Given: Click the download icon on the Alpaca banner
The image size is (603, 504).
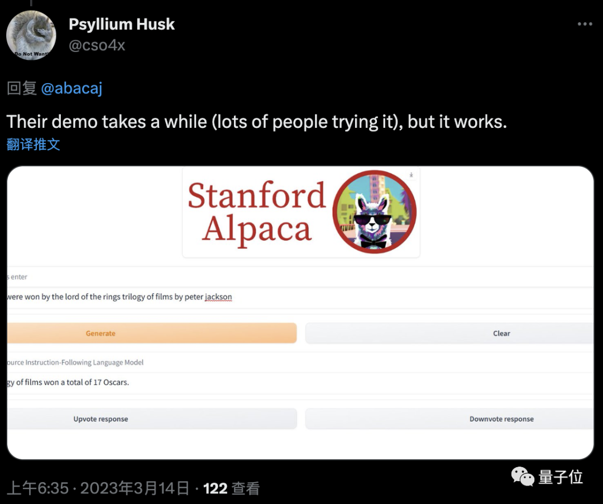Looking at the screenshot, I should 411,175.
